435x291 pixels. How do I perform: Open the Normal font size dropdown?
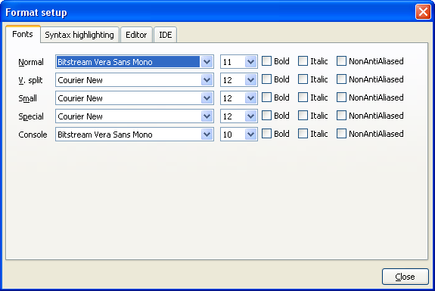[251, 62]
